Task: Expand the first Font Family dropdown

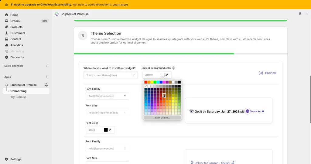Action: (x=107, y=96)
